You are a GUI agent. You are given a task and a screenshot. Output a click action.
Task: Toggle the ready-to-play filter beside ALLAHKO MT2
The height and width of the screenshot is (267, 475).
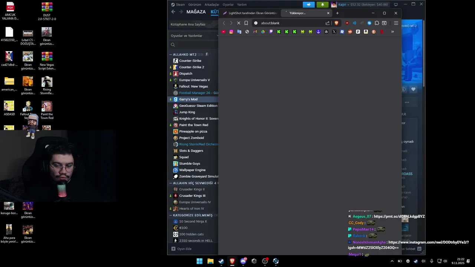click(x=207, y=55)
